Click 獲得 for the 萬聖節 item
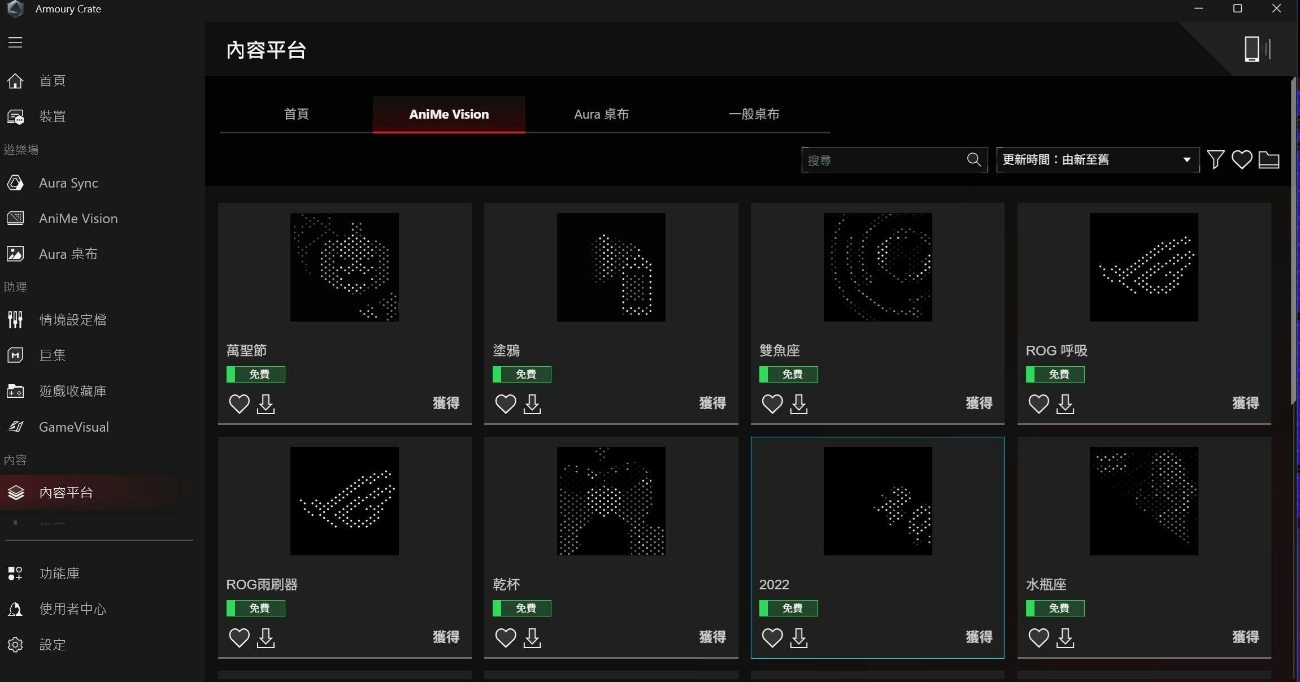This screenshot has width=1300, height=682. [446, 403]
